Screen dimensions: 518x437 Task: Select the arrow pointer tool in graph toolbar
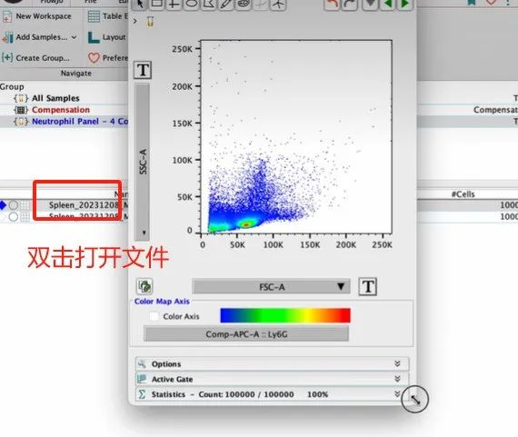click(140, 4)
